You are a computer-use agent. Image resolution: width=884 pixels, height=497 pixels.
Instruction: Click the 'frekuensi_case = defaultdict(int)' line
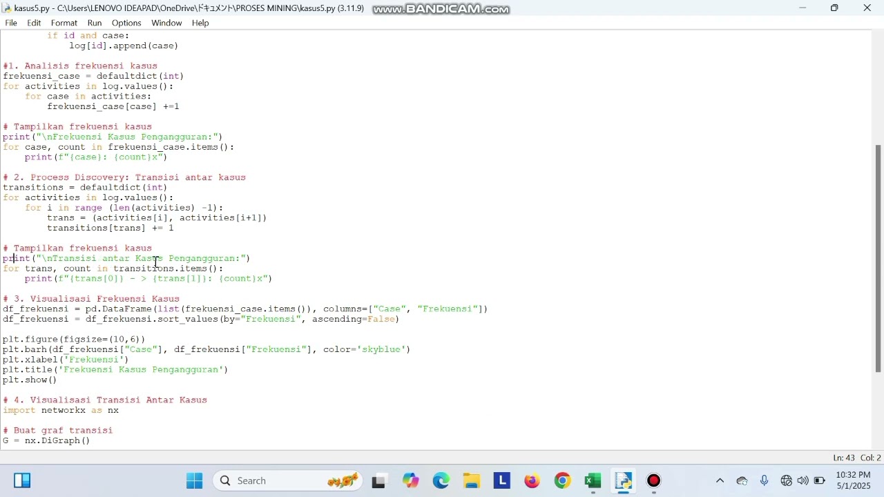pyautogui.click(x=93, y=76)
